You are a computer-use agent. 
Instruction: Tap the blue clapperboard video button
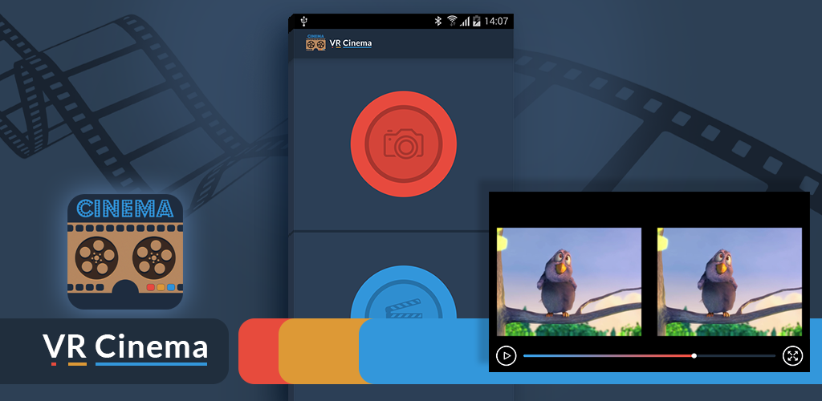pyautogui.click(x=404, y=294)
